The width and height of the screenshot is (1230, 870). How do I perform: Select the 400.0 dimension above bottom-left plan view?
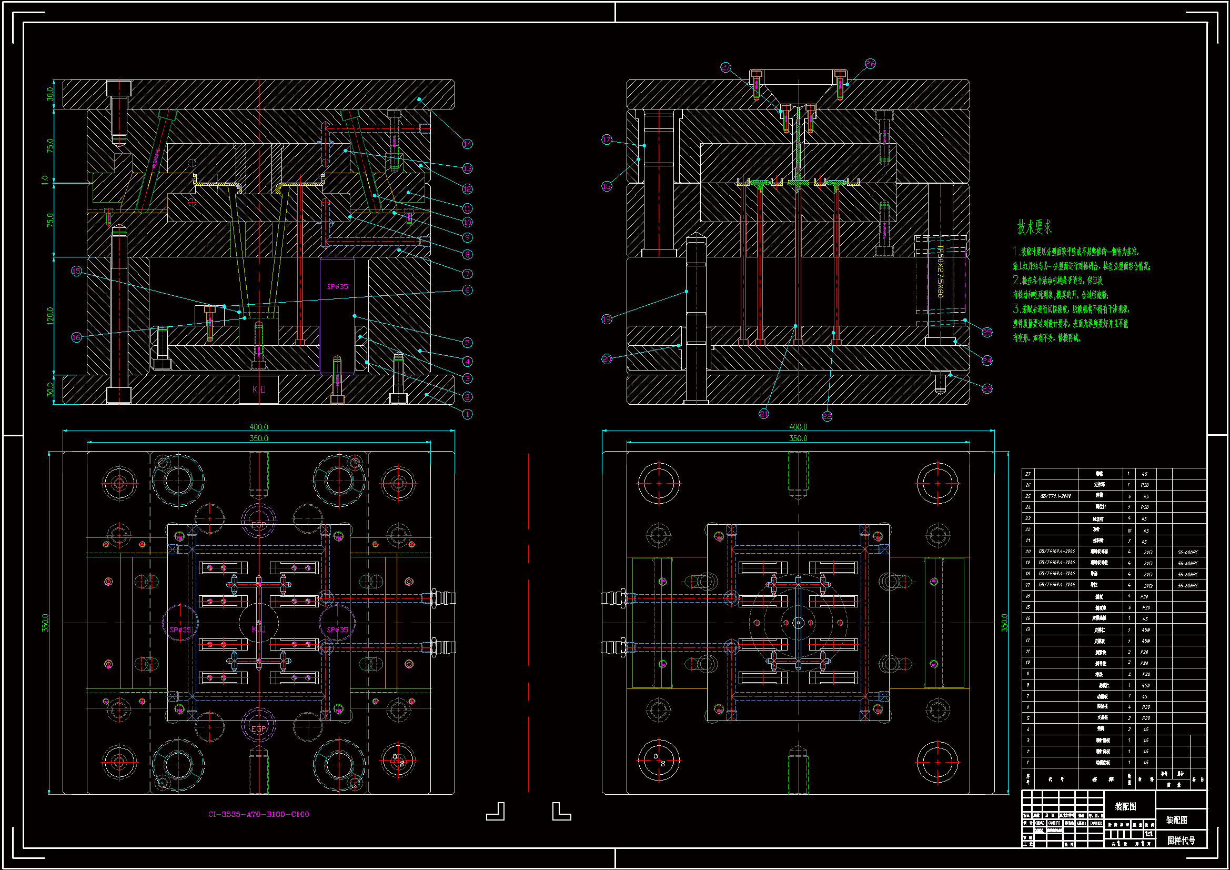pyautogui.click(x=259, y=427)
